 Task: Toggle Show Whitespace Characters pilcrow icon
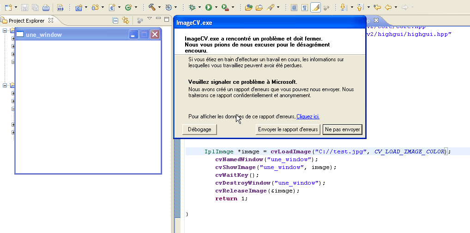click(305, 7)
